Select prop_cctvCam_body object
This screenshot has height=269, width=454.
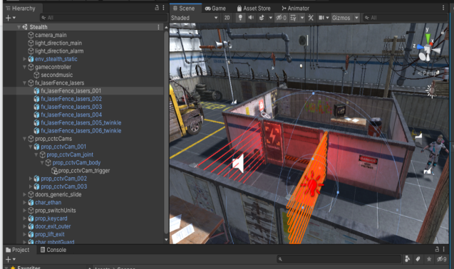pyautogui.click(x=76, y=163)
